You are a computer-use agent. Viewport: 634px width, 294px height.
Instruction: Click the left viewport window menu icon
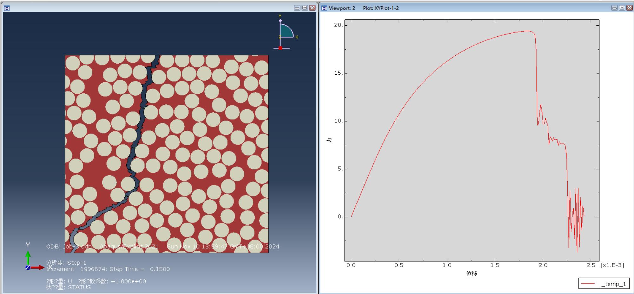coord(7,8)
